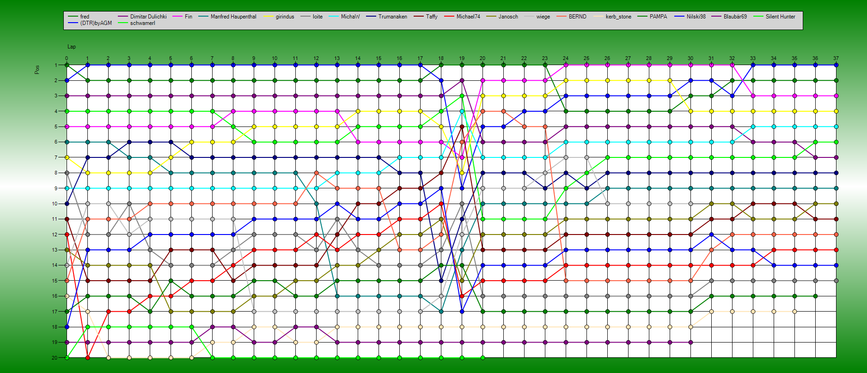Image resolution: width=867 pixels, height=373 pixels.
Task: Click the Pos axis title
Action: click(x=37, y=69)
